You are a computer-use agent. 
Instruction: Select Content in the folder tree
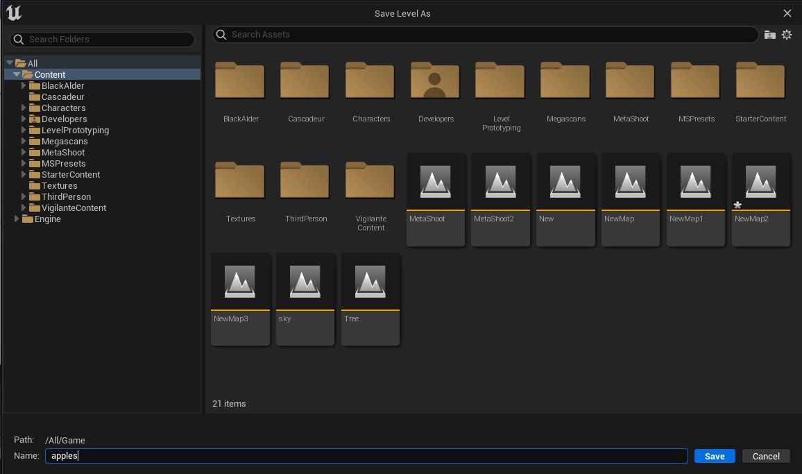(50, 75)
